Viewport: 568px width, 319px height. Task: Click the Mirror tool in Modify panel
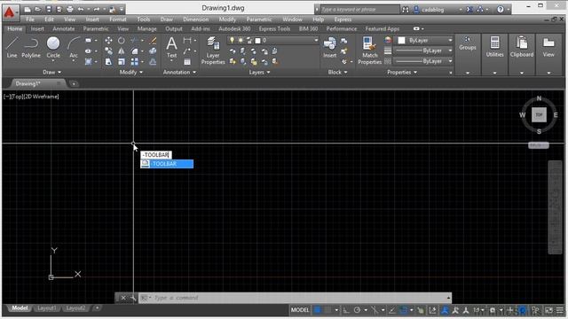pyautogui.click(x=122, y=51)
